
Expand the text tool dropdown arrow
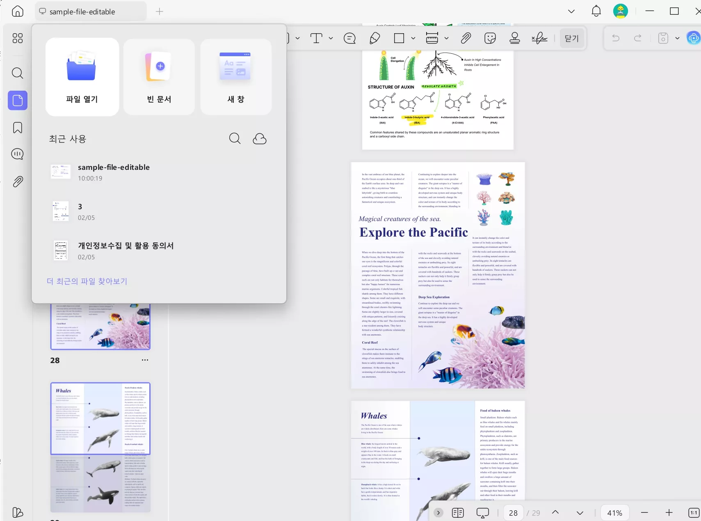coord(331,38)
